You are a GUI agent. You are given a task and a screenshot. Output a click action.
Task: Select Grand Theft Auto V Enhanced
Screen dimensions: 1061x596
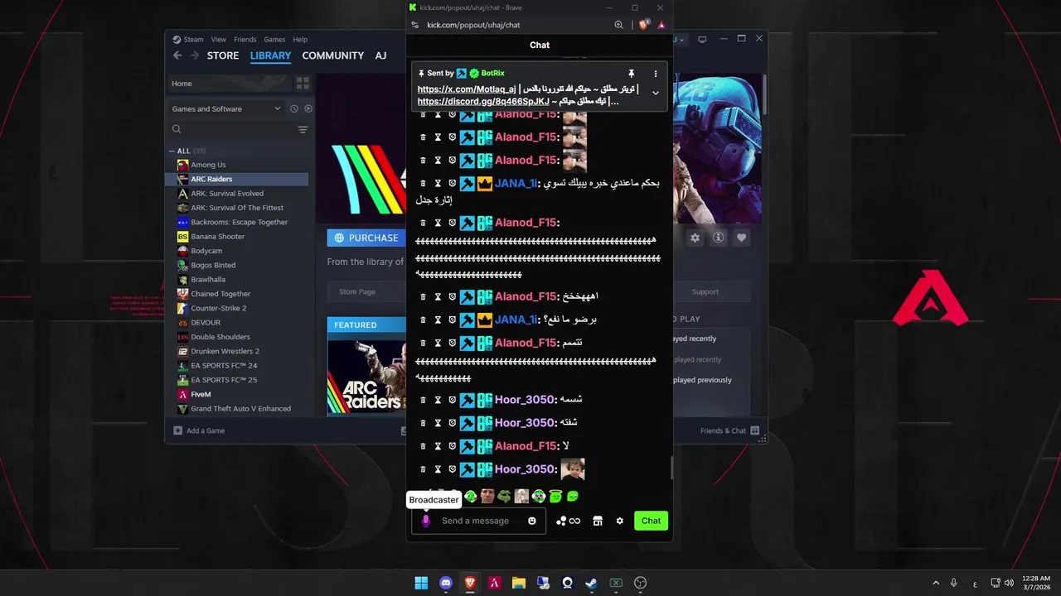[239, 409]
